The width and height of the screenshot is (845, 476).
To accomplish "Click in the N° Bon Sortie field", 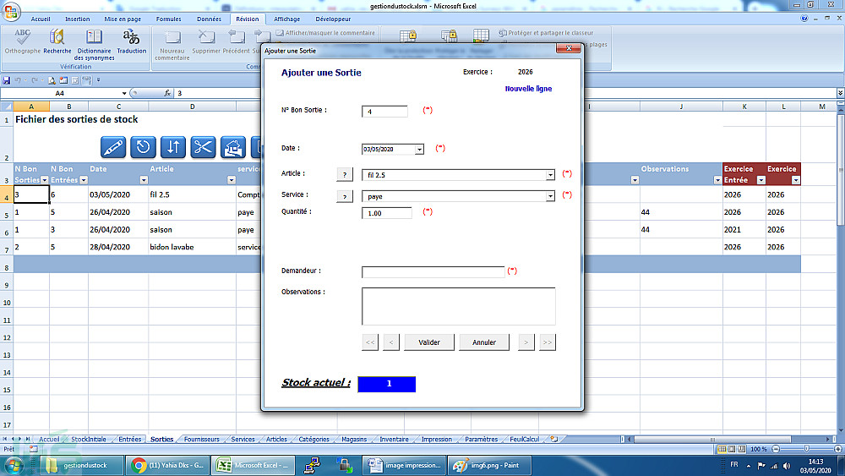I will pos(384,112).
